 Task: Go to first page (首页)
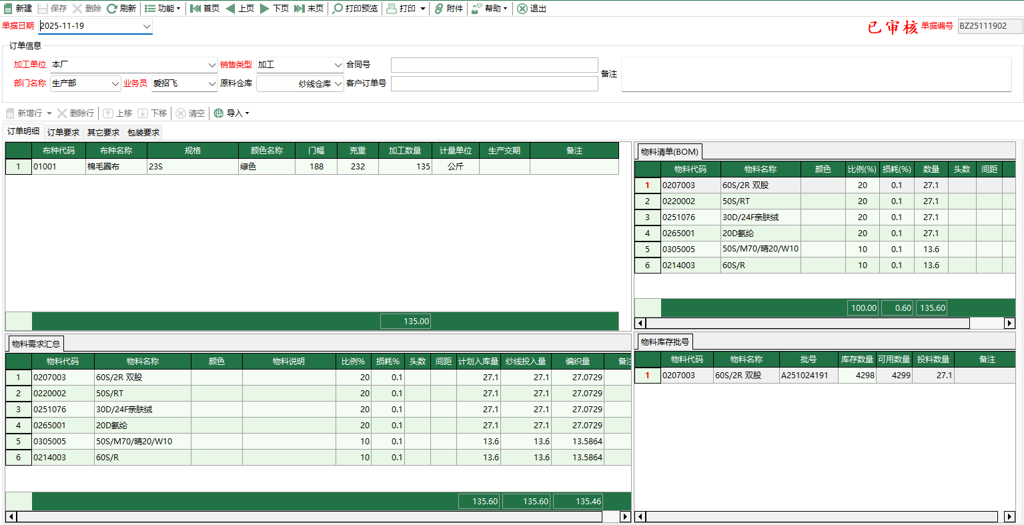pyautogui.click(x=196, y=9)
